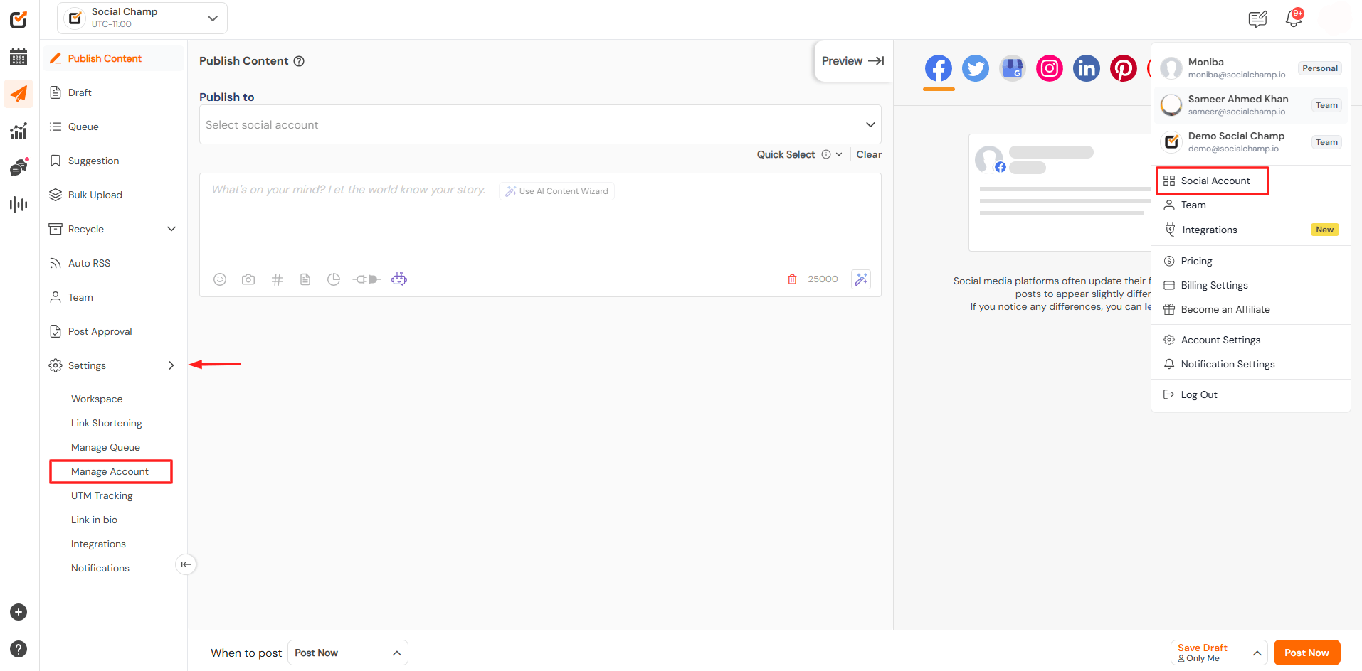Click Use AI Content Wizard button
This screenshot has height=671, width=1362.
pyautogui.click(x=556, y=191)
